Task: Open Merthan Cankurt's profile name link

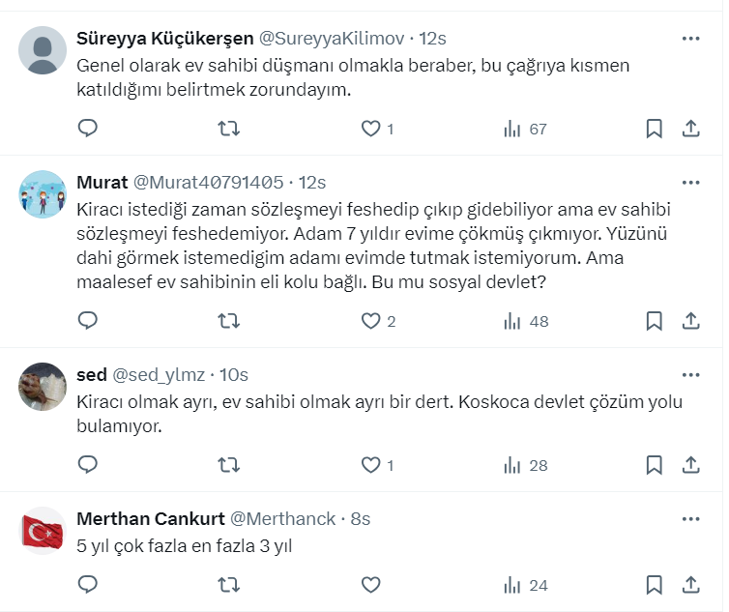Action: 148,519
